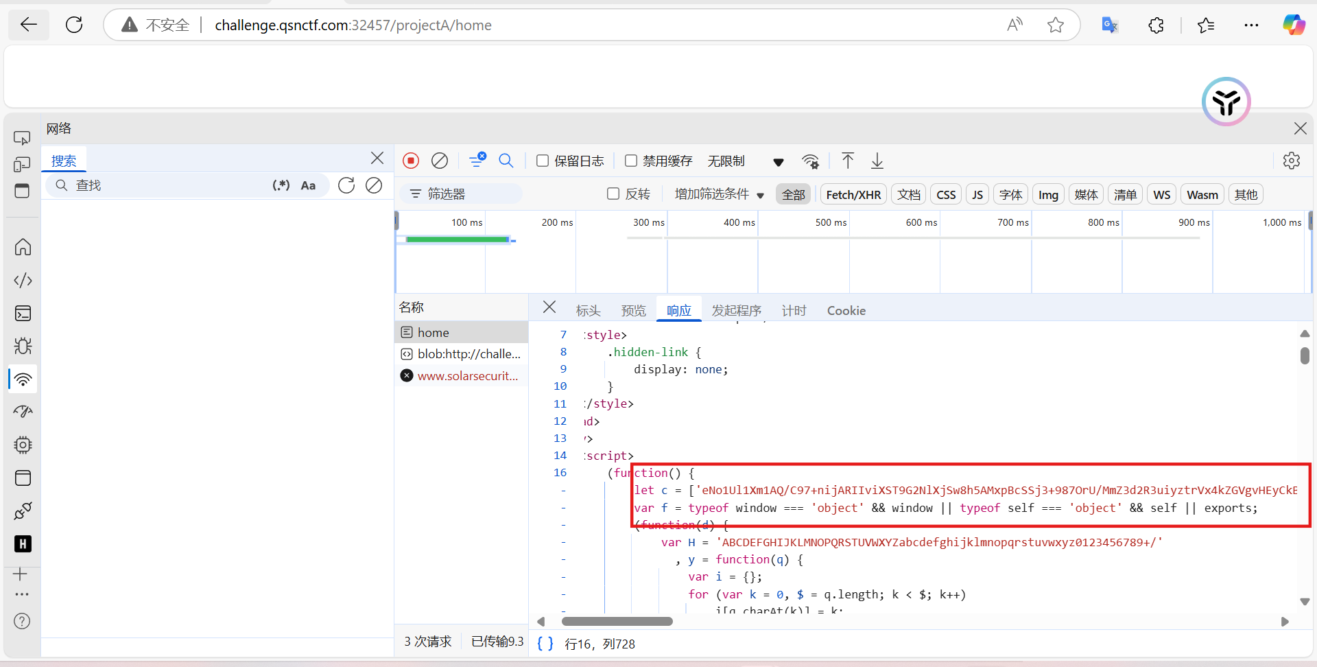Toggle device emulation icon
Viewport: 1317px width, 667px height.
tap(22, 165)
